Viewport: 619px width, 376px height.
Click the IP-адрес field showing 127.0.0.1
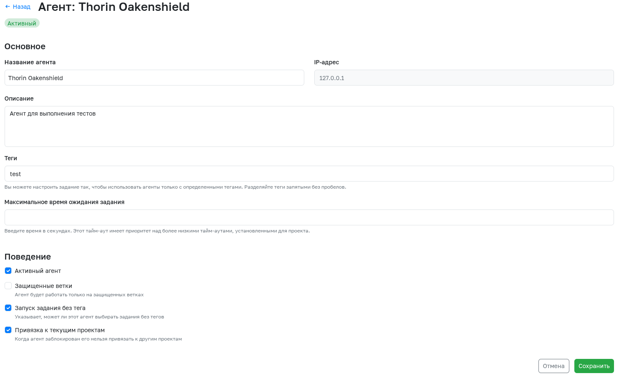pos(463,78)
